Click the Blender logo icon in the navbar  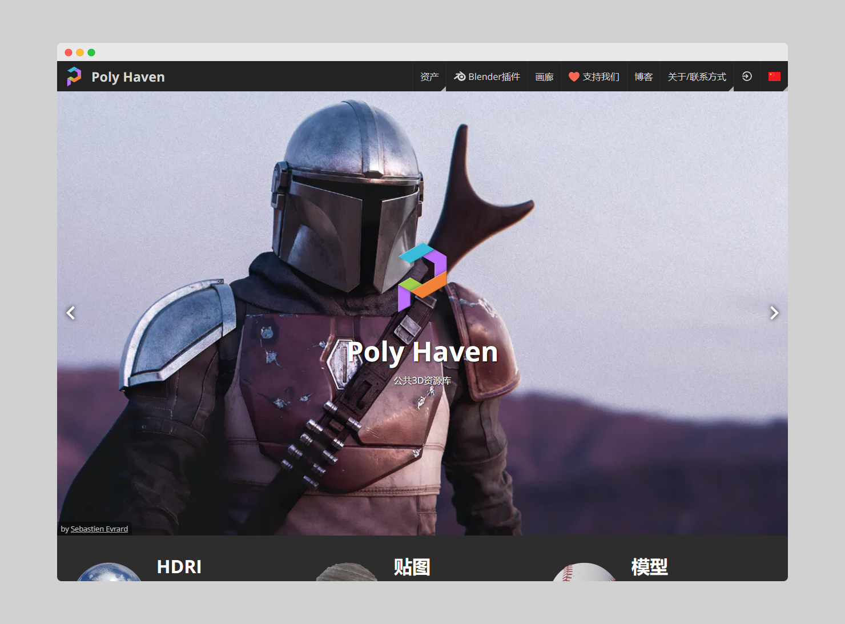460,77
